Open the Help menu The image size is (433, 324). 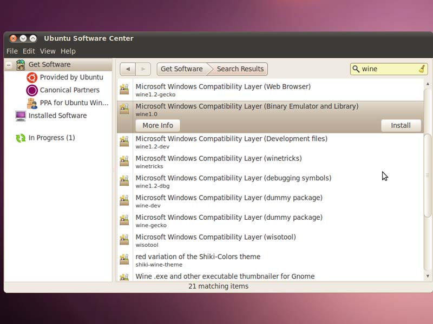68,51
